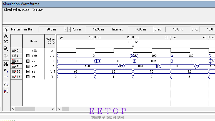The width and height of the screenshot is (215, 121).
Task: Click the Simulation Waveforms title bar
Action: (x=109, y=4)
